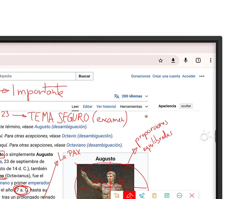Open browser downloads icon
232x199 pixels.
173,60
